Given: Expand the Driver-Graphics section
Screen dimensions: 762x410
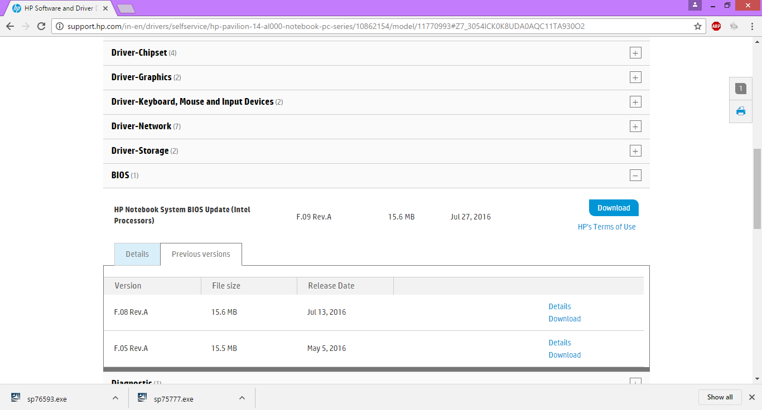Looking at the screenshot, I should click(635, 77).
